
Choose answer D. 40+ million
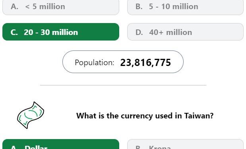coord(185,32)
